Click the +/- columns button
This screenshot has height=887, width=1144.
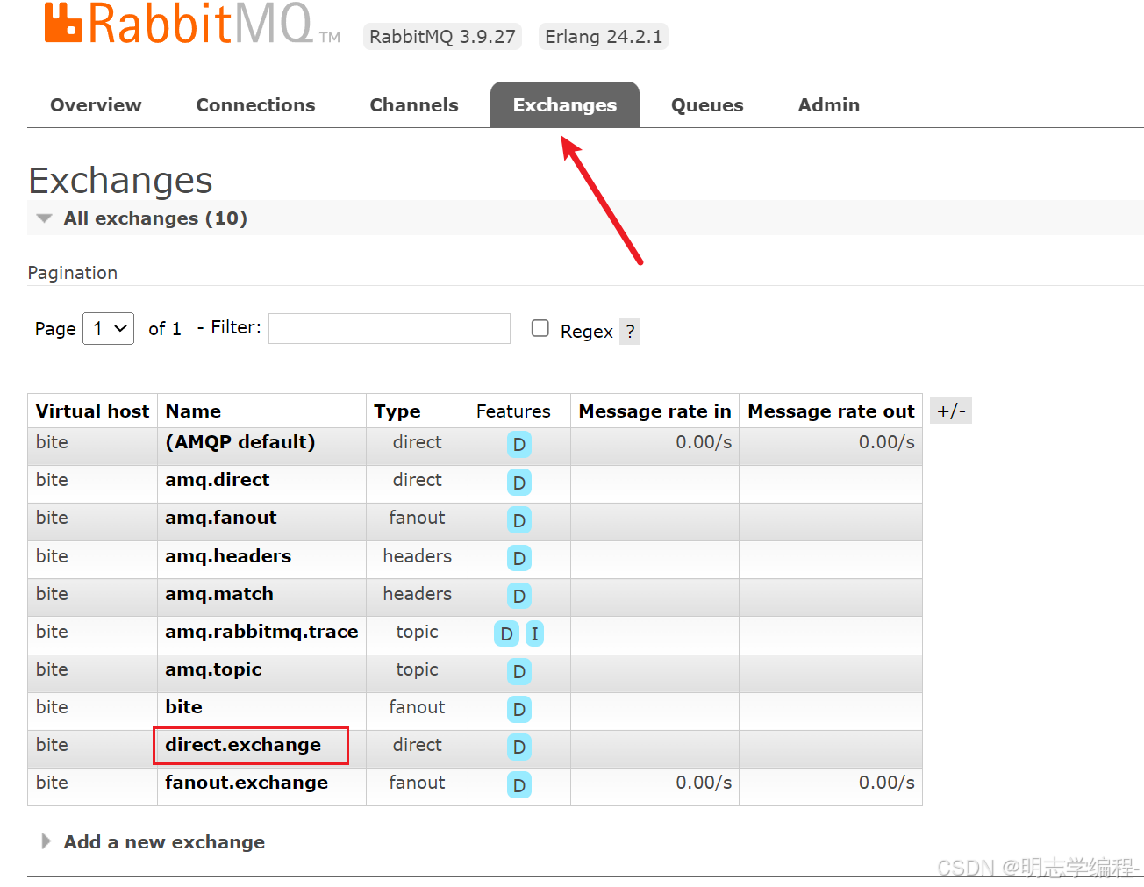point(950,411)
